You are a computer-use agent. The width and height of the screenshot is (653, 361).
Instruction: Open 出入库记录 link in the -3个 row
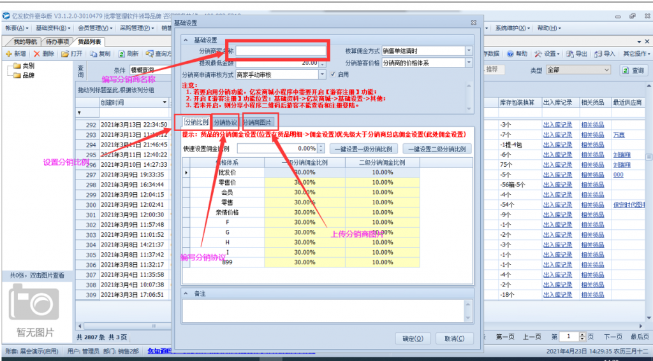pyautogui.click(x=557, y=125)
